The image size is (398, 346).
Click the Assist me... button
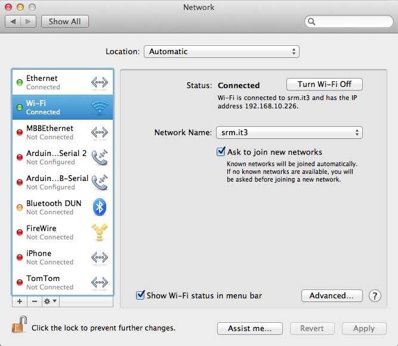(x=250, y=328)
